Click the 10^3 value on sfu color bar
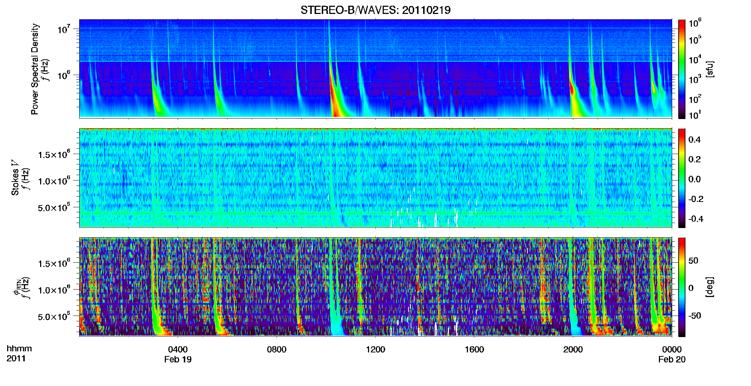751x386 pixels. (x=695, y=79)
